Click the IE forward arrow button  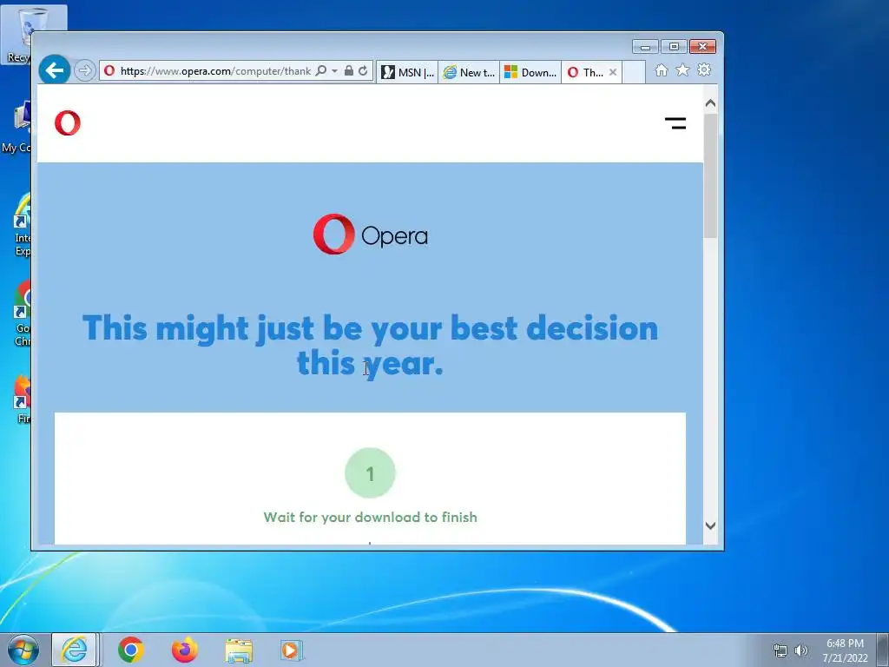[x=84, y=71]
